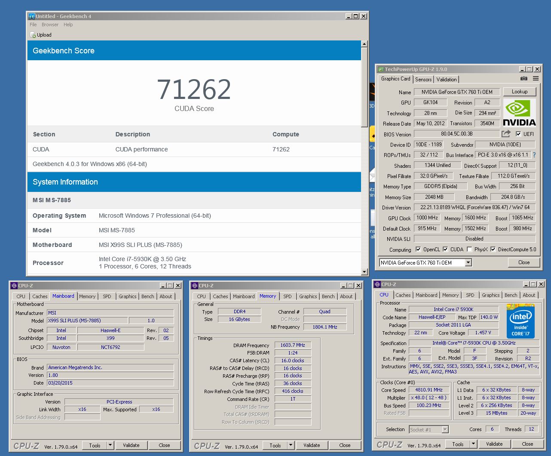The width and height of the screenshot is (551, 456).
Task: Click the Intel Core i7 logo in CPU-Z
Action: tap(520, 321)
